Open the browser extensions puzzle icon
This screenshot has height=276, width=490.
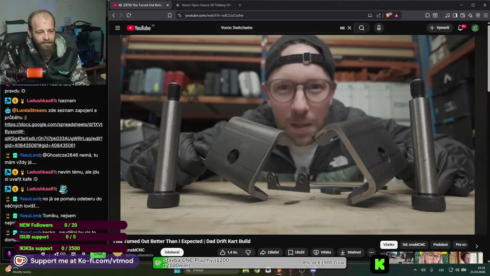[x=428, y=15]
